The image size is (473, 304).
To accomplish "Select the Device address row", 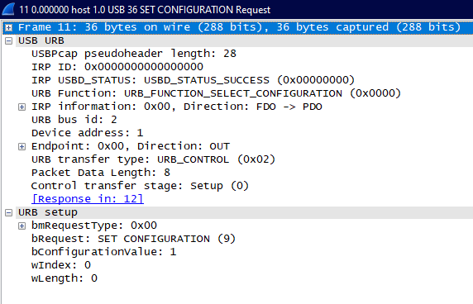I will tap(87, 133).
